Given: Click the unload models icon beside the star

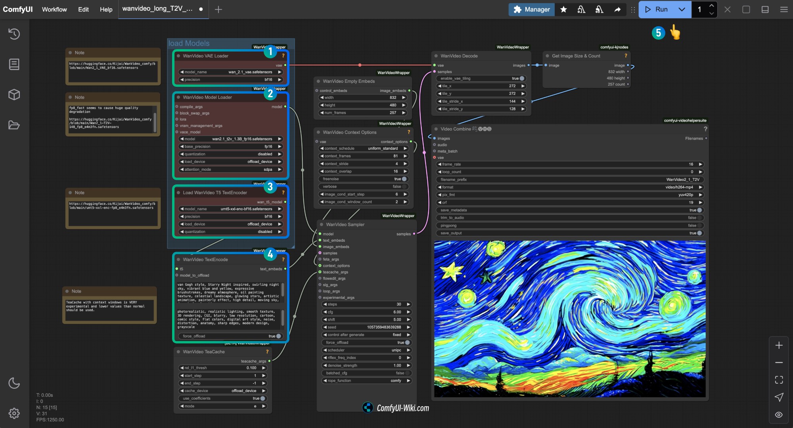Looking at the screenshot, I should tap(581, 10).
